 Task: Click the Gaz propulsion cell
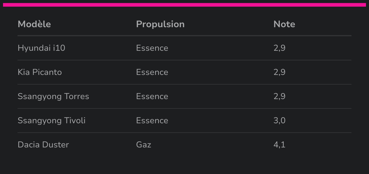click(144, 145)
